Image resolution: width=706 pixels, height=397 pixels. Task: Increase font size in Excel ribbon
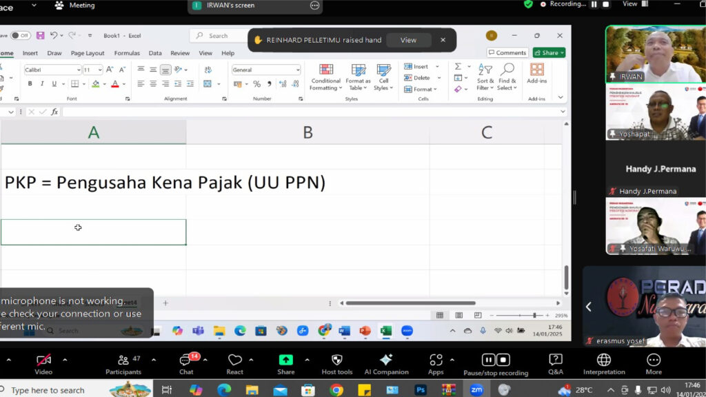pyautogui.click(x=110, y=70)
